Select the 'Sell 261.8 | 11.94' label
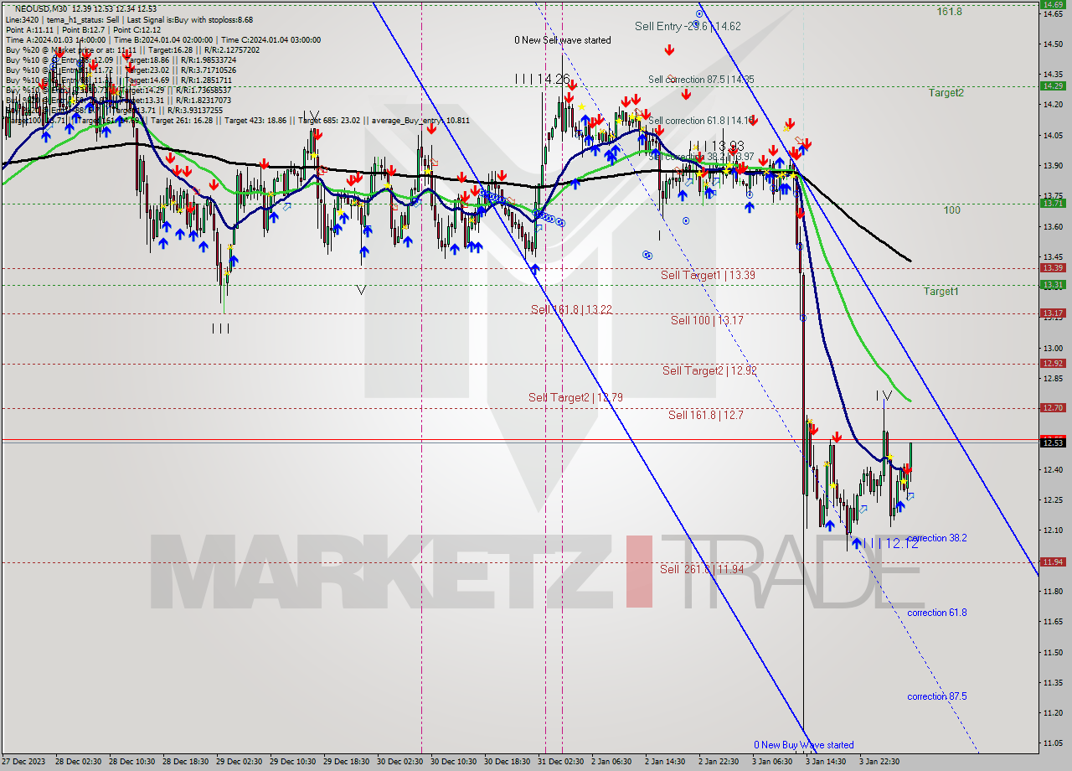Screen dimensions: 1072x771 point(702,569)
